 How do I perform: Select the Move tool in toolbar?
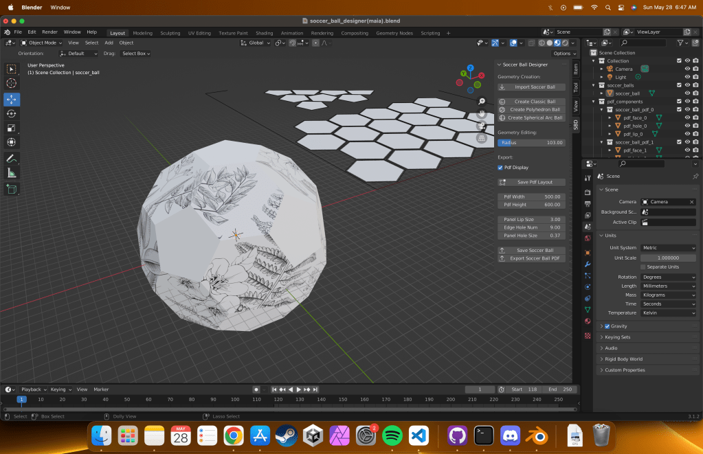coord(12,99)
